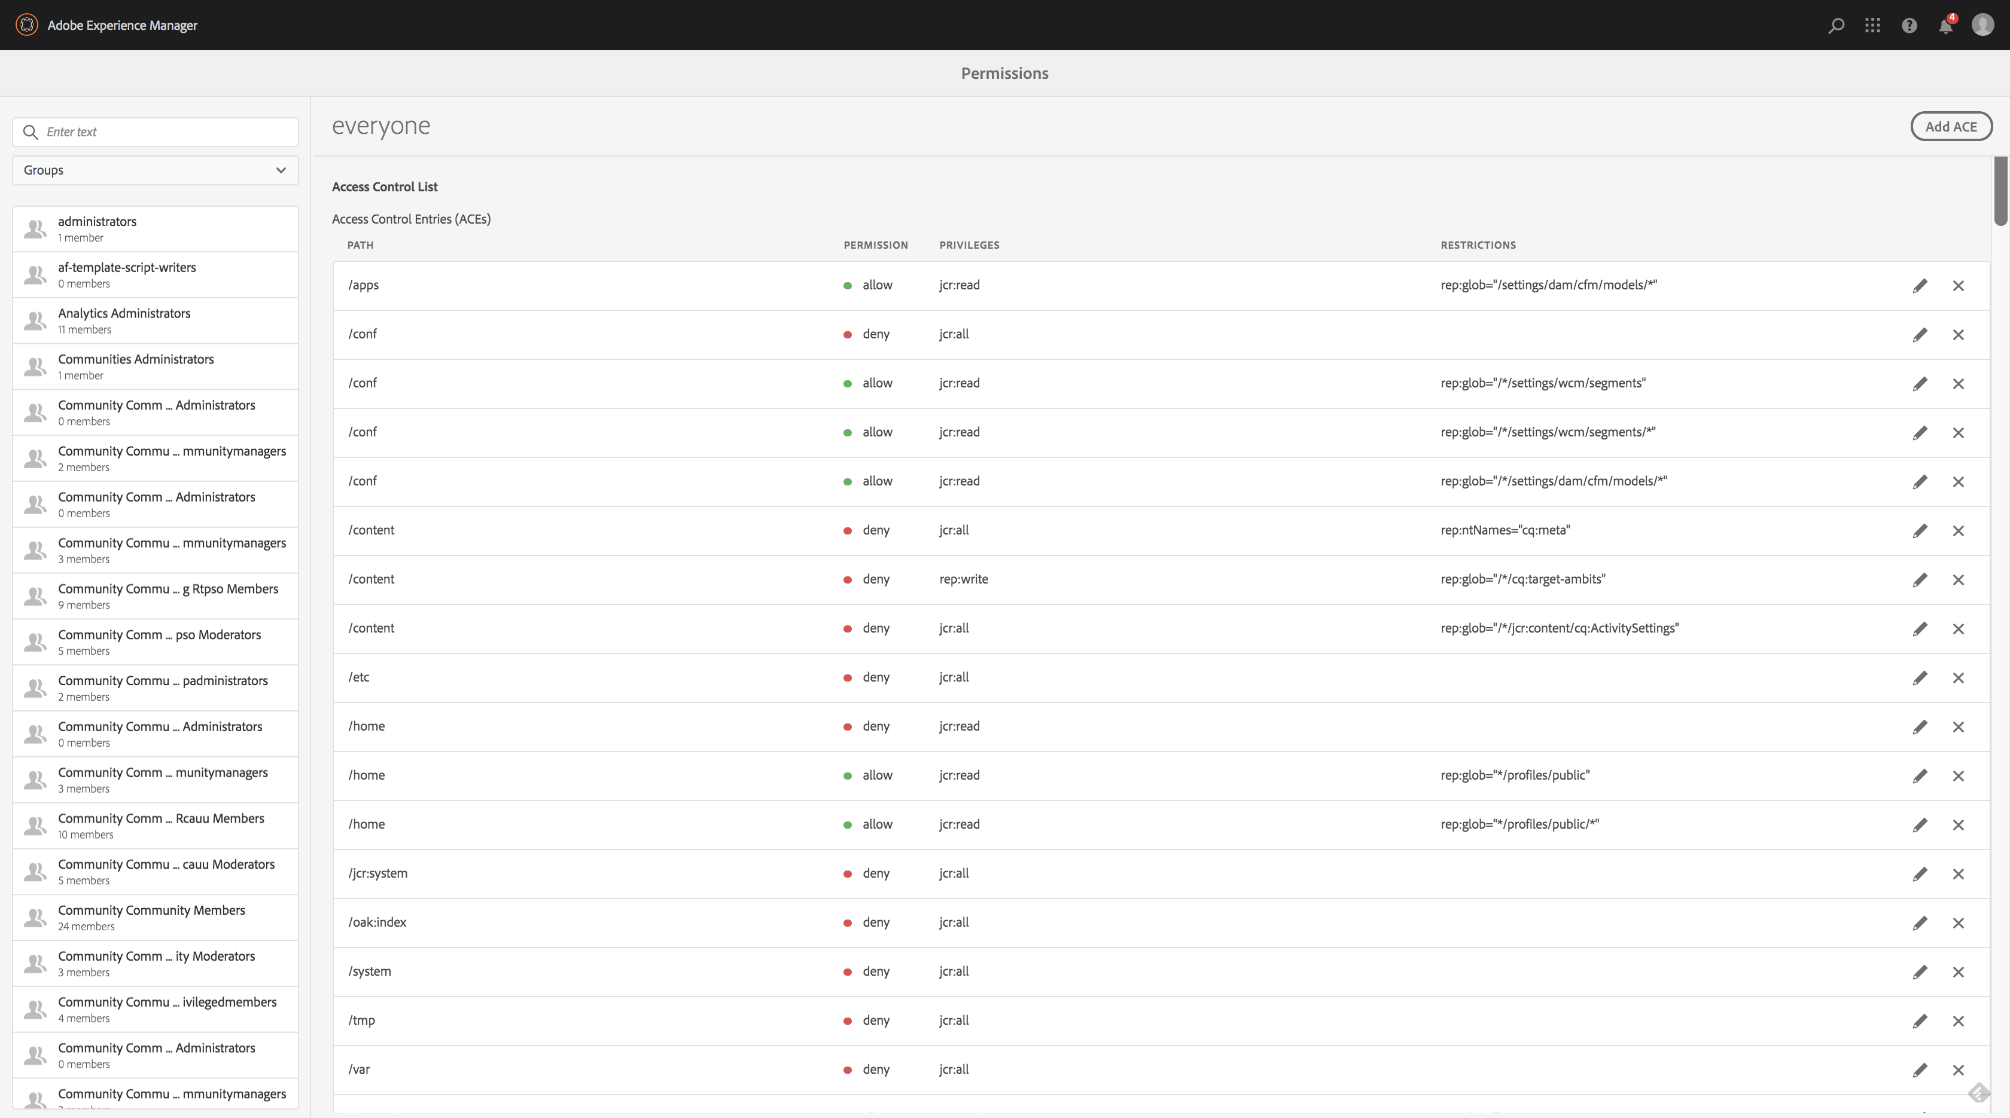This screenshot has width=2010, height=1118.
Task: Open the user profile avatar
Action: point(1982,25)
